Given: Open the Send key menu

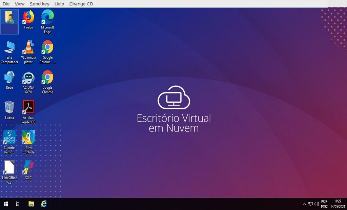Looking at the screenshot, I should tap(39, 4).
